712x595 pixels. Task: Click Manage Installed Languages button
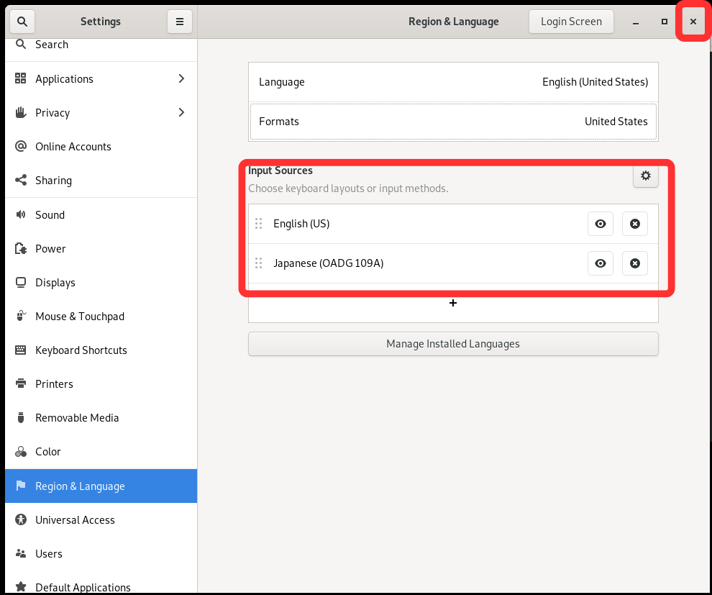[453, 344]
